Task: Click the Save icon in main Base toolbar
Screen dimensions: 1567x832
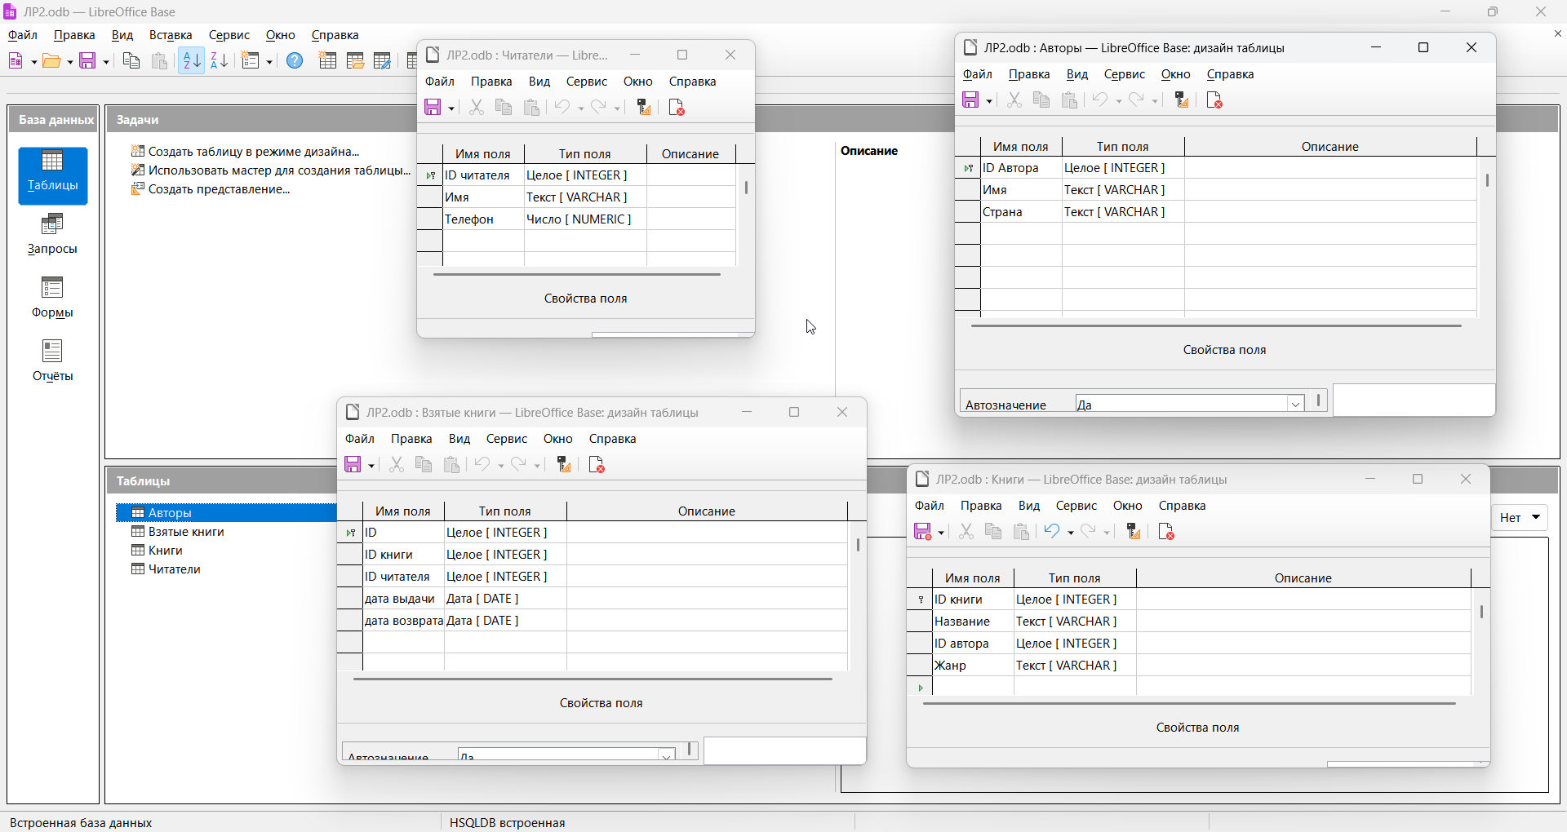Action: (x=87, y=60)
